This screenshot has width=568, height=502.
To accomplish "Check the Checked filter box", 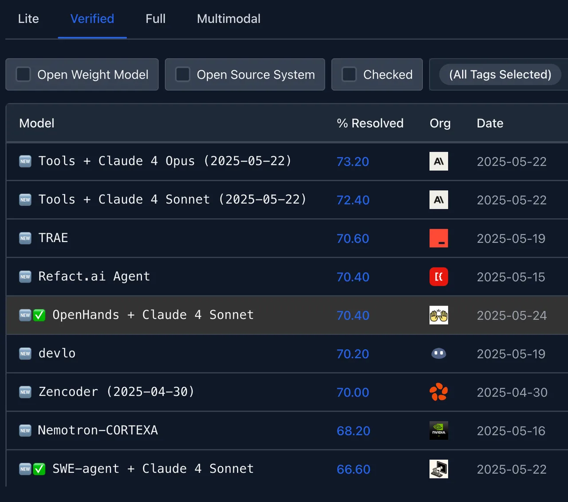I will point(349,74).
